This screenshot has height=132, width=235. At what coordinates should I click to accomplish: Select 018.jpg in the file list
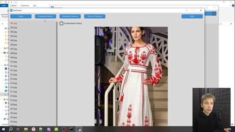click(x=14, y=96)
